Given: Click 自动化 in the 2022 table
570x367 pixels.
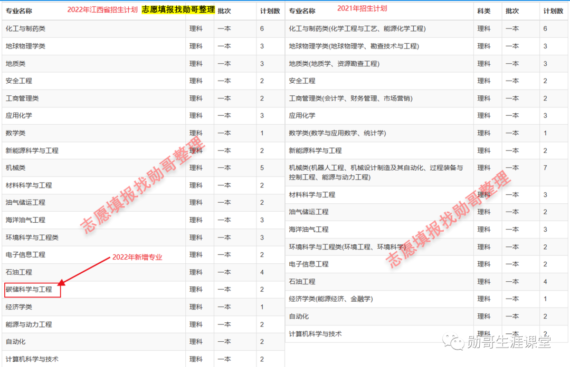Looking at the screenshot, I should point(16,342).
